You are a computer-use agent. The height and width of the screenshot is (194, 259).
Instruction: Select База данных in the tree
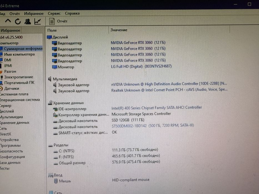10,162
